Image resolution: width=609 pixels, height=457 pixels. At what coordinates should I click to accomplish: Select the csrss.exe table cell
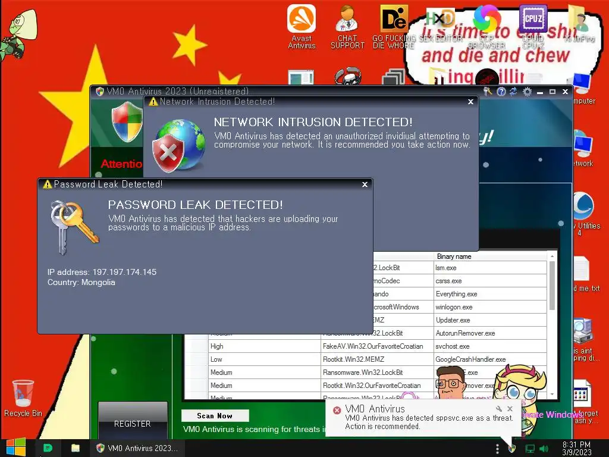click(x=490, y=281)
